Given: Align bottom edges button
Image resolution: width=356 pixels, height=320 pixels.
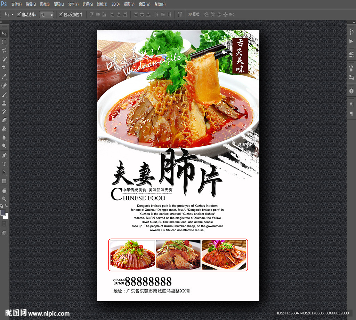Looking at the screenshot, I should pyautogui.click(x=104, y=14).
